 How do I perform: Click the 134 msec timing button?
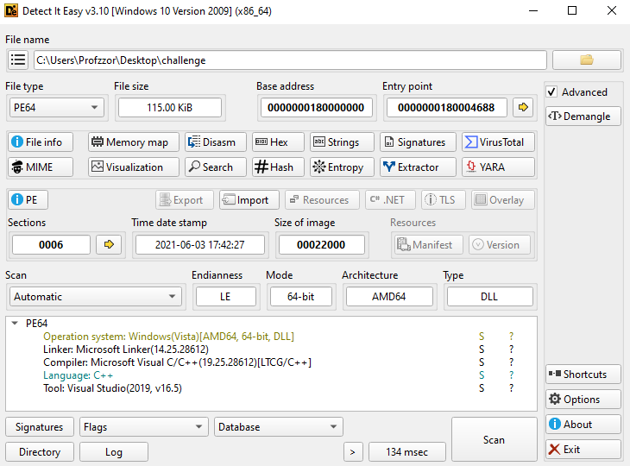[407, 452]
